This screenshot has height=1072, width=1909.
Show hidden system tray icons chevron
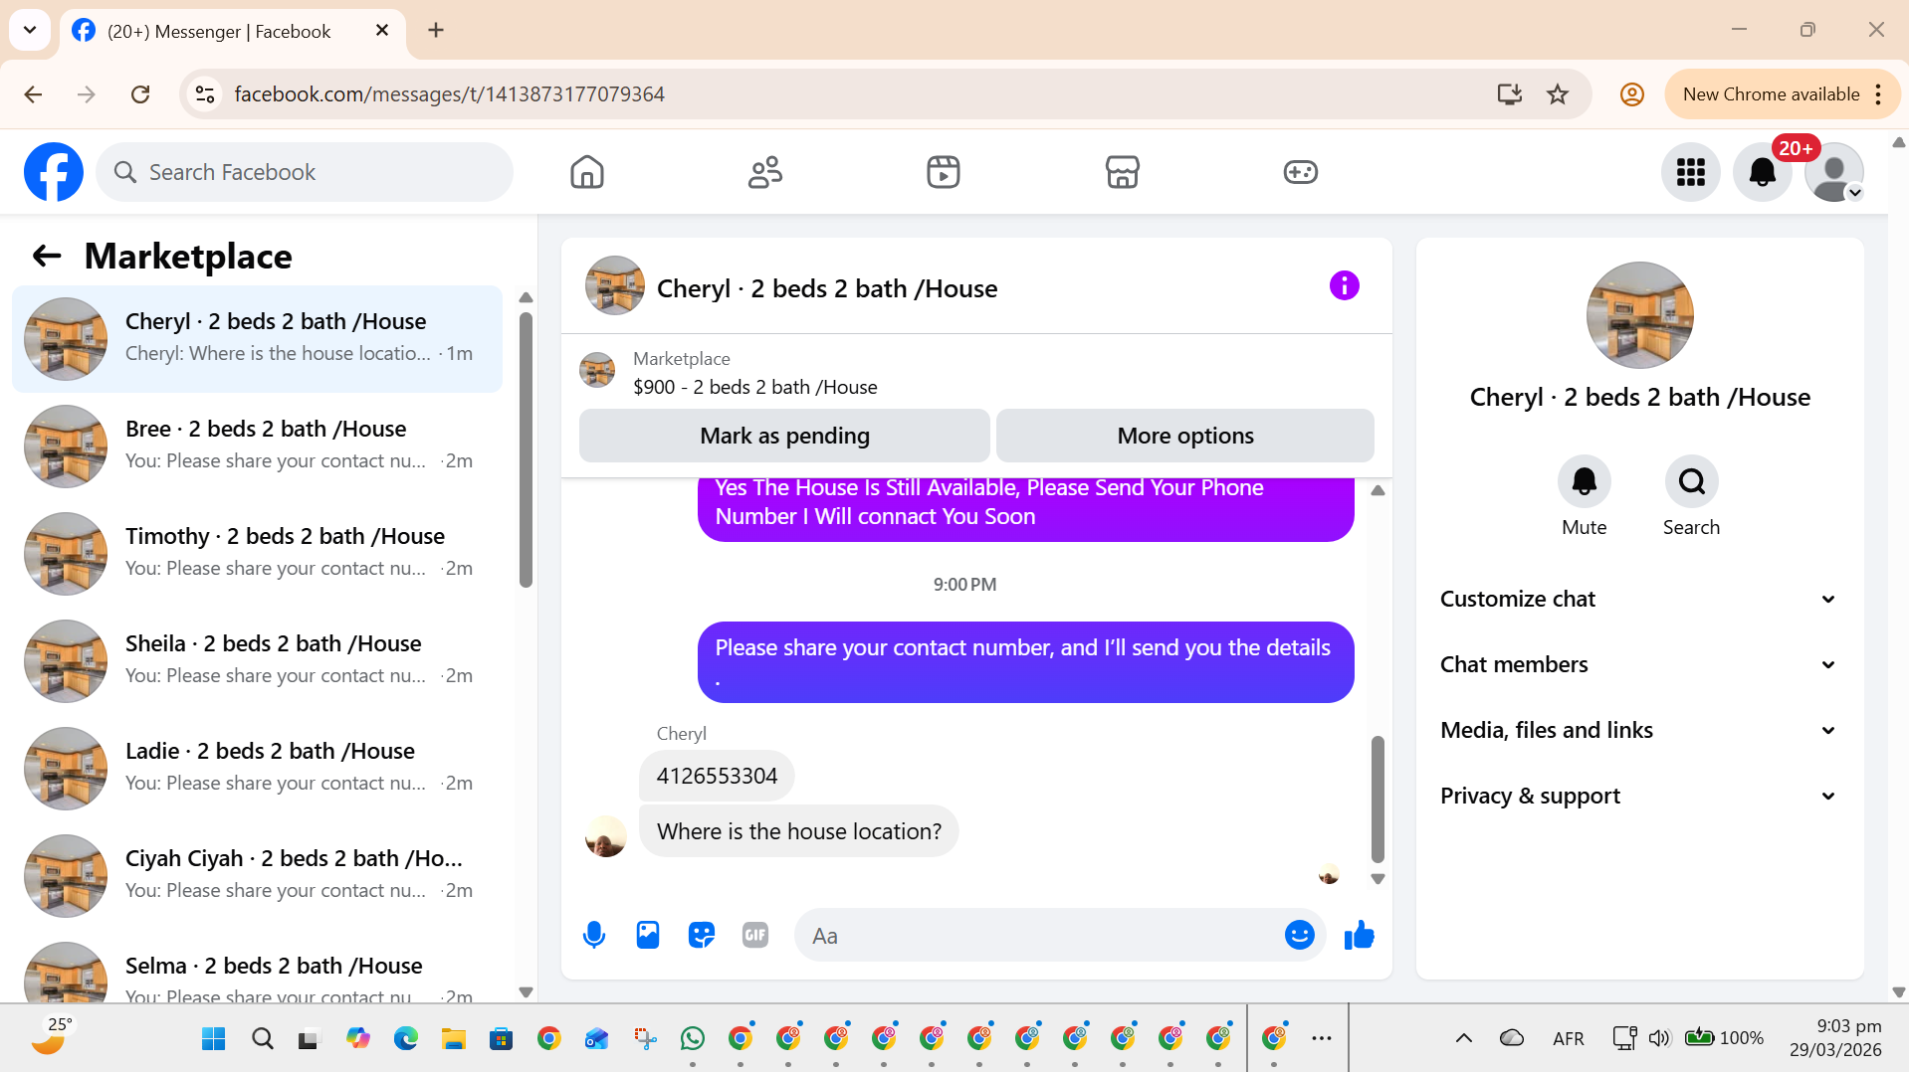1463,1038
